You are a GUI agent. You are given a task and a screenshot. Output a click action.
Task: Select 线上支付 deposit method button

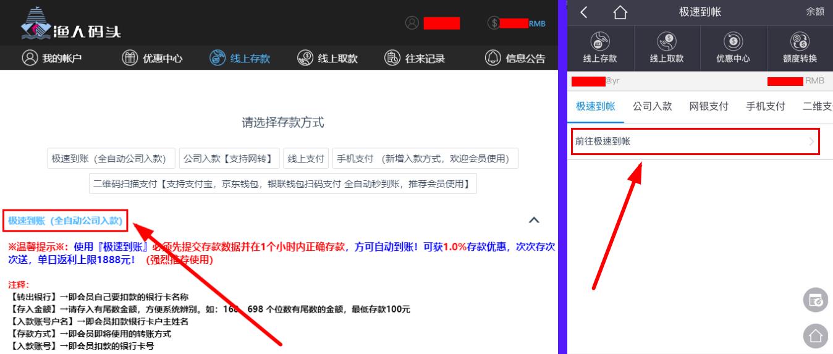(307, 159)
